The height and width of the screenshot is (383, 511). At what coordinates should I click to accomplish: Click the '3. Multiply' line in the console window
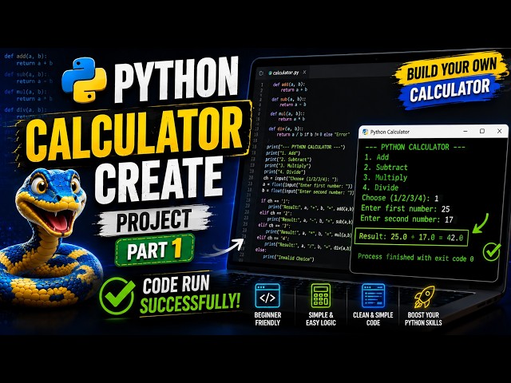pyautogui.click(x=385, y=177)
